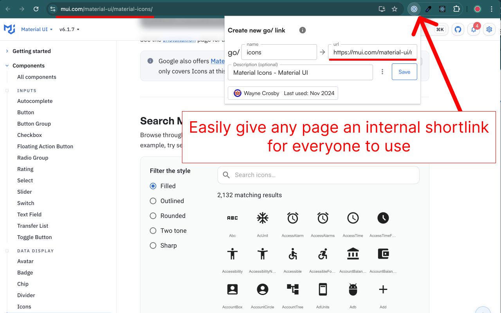501x313 pixels.
Task: Open the GitHub repository icon
Action: coord(458,29)
